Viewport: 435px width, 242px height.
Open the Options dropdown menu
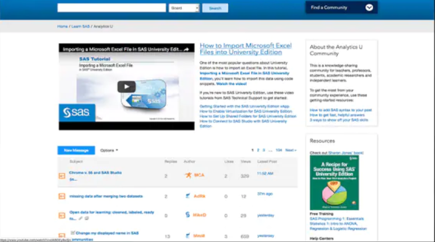coord(109,150)
